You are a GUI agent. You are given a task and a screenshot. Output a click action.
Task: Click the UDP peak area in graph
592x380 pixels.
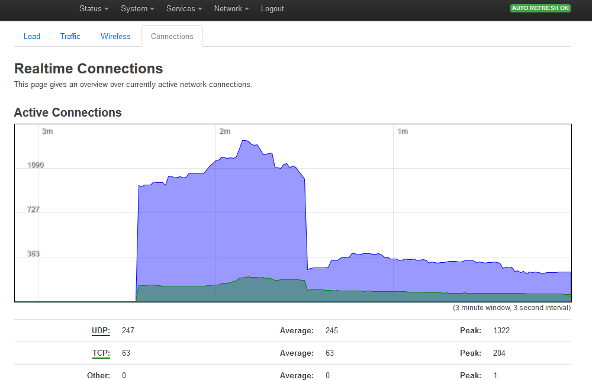pyautogui.click(x=246, y=143)
